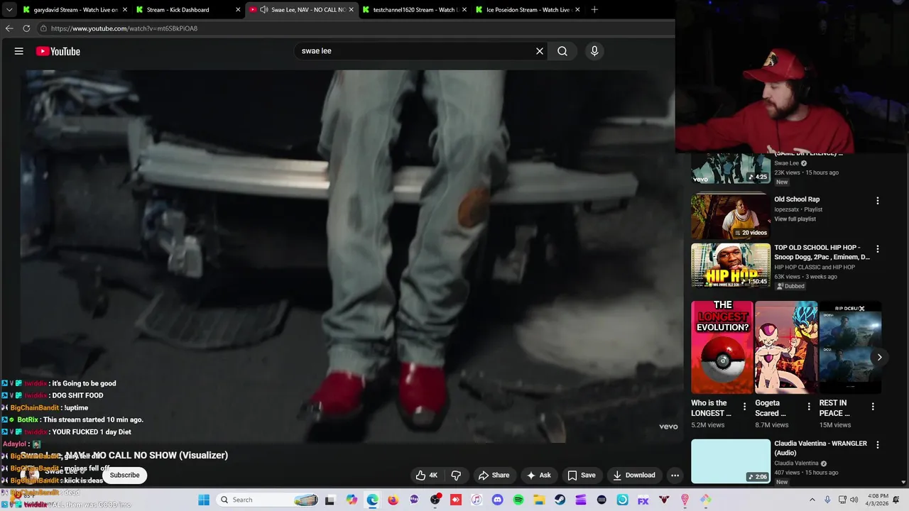Open options for Gogeta Scared short
Screen dimensions: 909x511
pos(809,407)
